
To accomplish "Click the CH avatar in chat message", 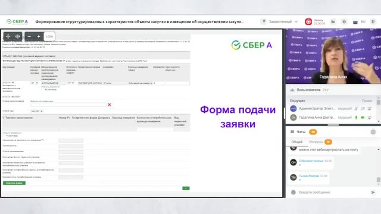I will click(x=293, y=162).
